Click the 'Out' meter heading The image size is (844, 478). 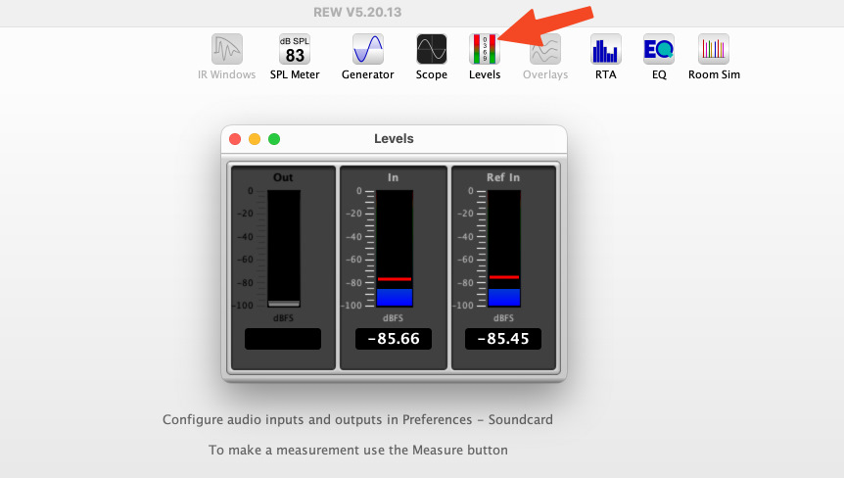point(283,177)
